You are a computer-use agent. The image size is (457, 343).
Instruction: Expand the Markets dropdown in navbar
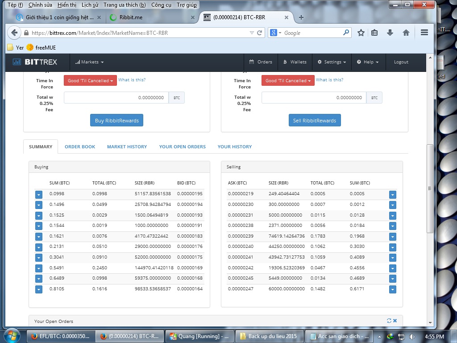point(89,62)
